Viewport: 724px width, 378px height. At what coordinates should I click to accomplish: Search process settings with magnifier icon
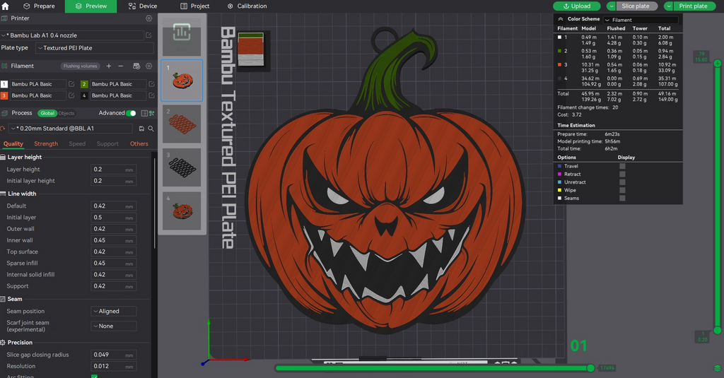point(151,129)
